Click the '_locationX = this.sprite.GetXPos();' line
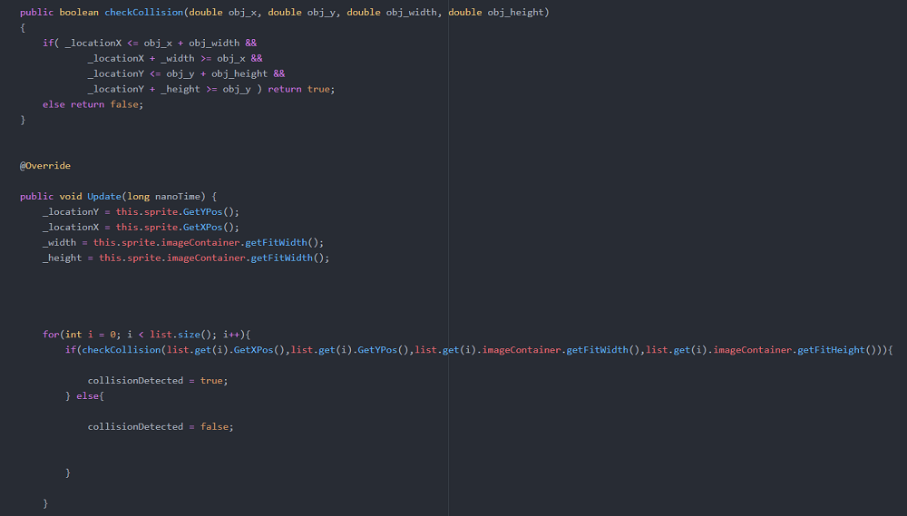The height and width of the screenshot is (516, 907). [x=141, y=227]
